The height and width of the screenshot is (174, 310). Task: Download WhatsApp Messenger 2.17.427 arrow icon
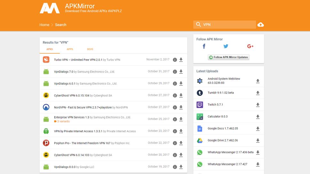(258, 164)
